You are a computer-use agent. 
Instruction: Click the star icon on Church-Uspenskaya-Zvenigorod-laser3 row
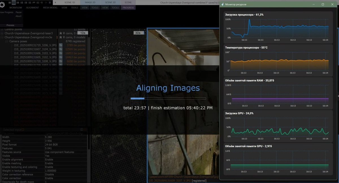coord(60,33)
